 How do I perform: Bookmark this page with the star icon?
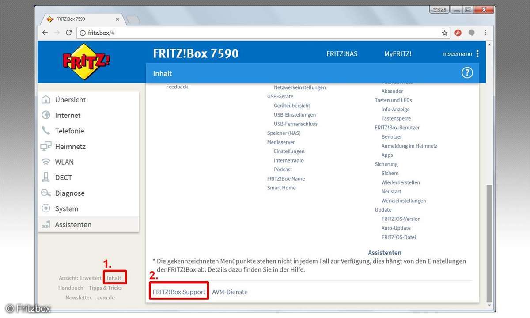[445, 33]
